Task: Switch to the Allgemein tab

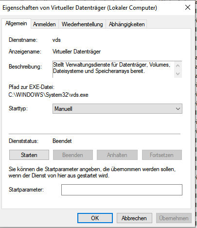Action: pos(16,24)
